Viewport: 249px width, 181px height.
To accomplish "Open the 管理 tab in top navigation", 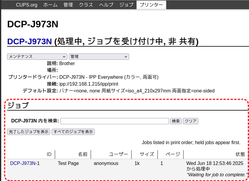I will coord(68,5).
